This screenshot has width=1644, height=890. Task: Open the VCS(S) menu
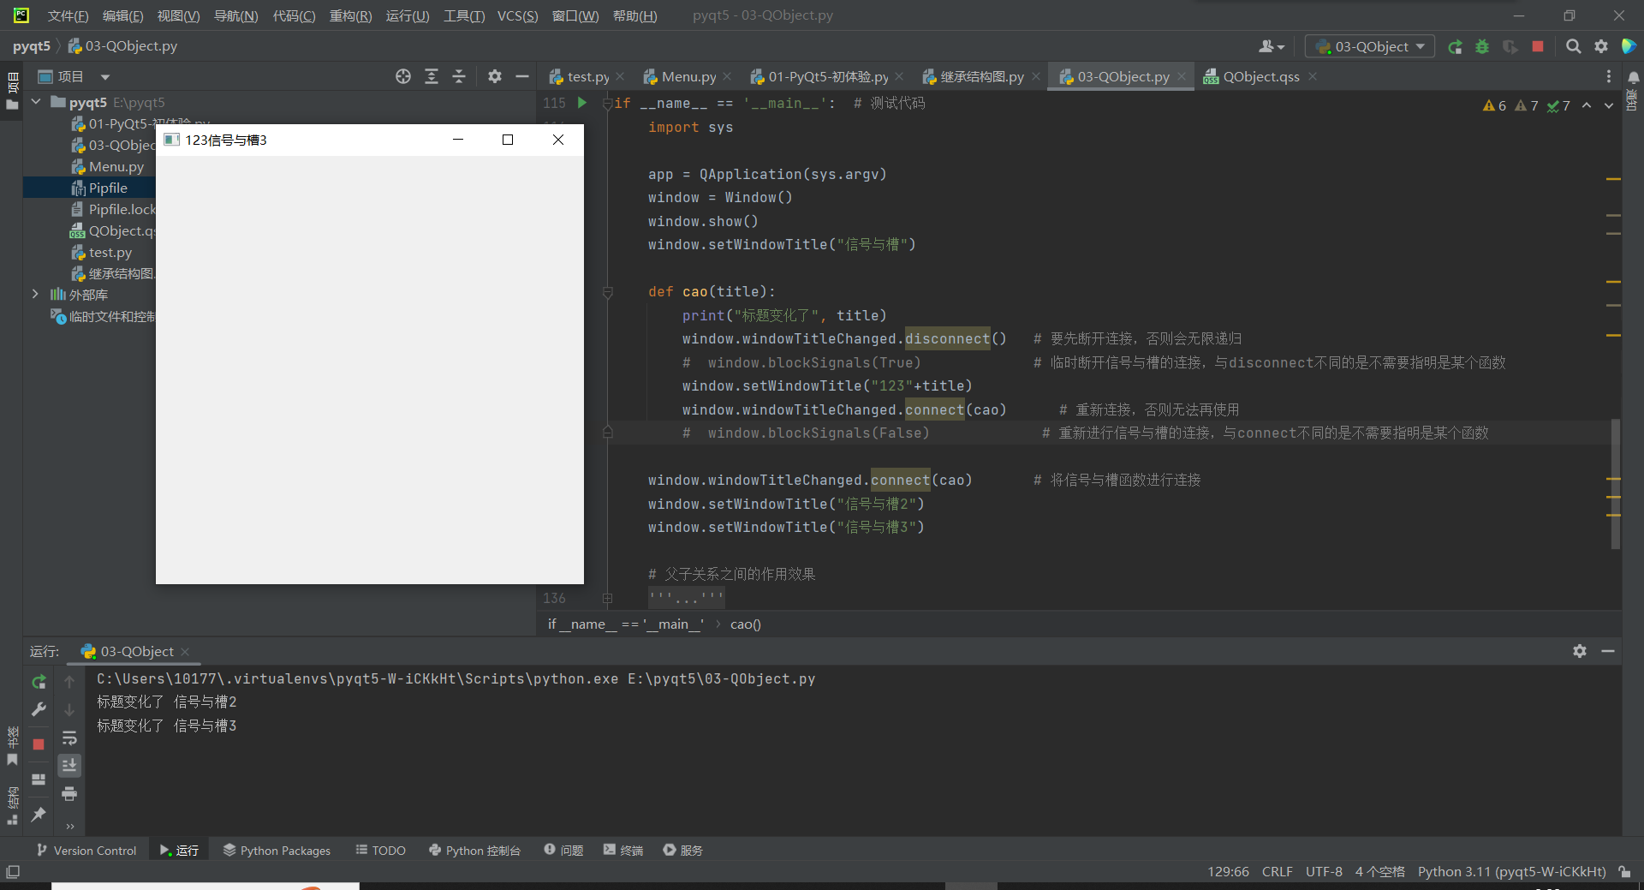point(517,15)
